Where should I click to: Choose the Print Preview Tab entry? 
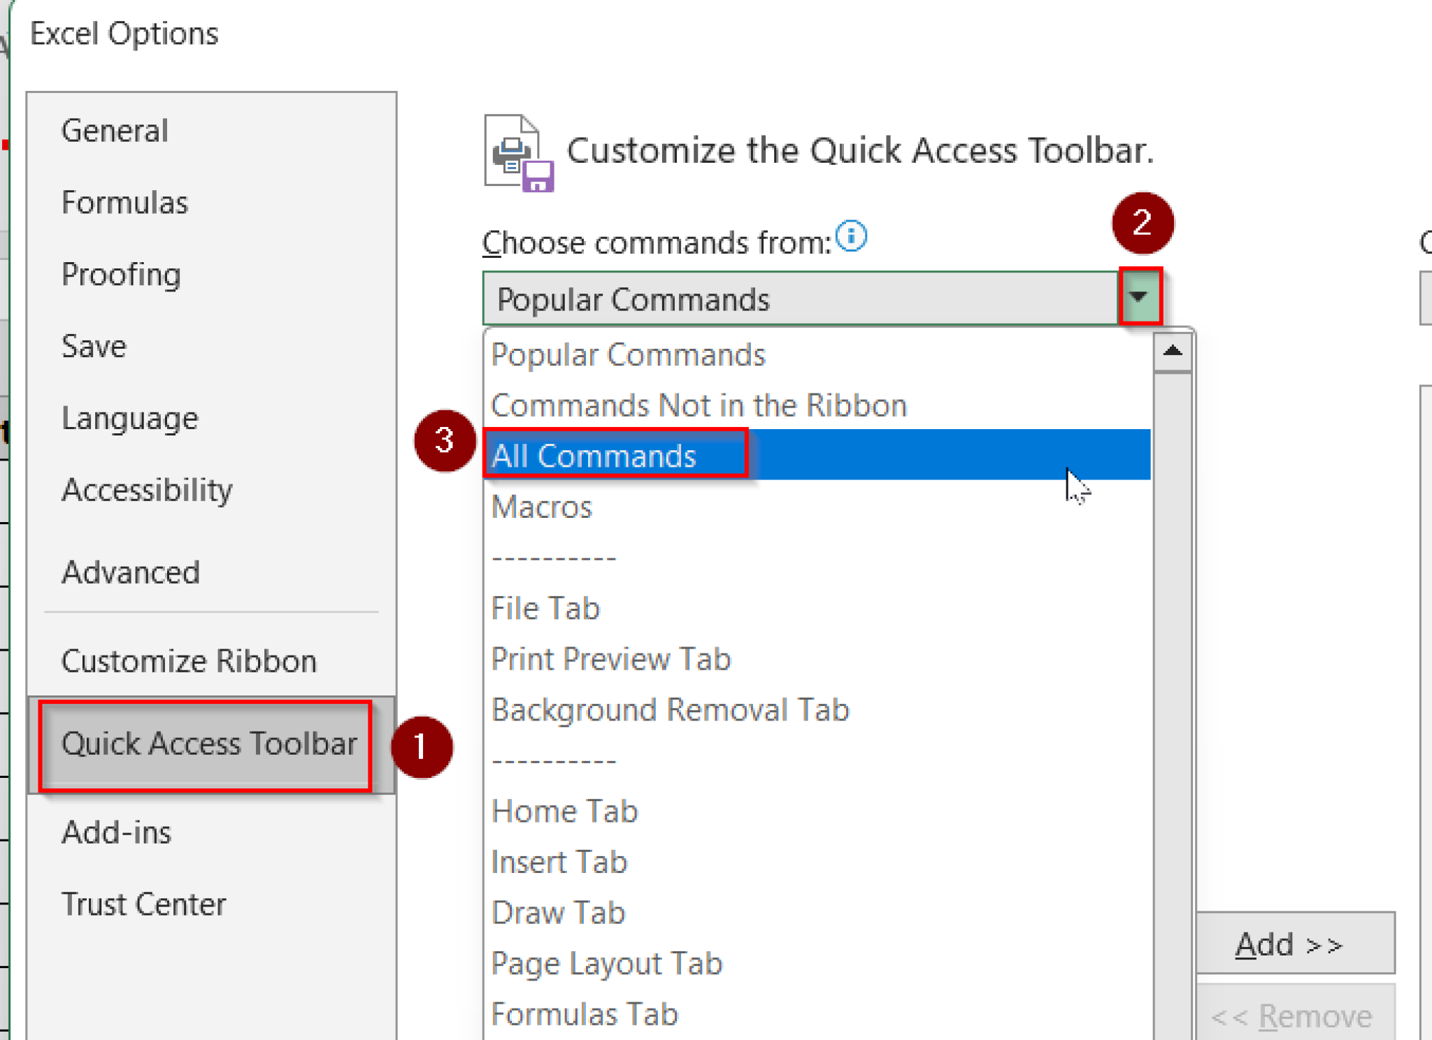pos(610,658)
